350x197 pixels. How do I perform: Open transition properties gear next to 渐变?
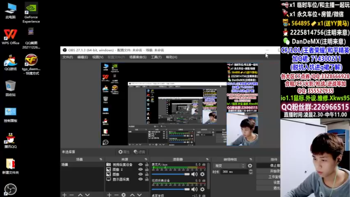point(250,166)
